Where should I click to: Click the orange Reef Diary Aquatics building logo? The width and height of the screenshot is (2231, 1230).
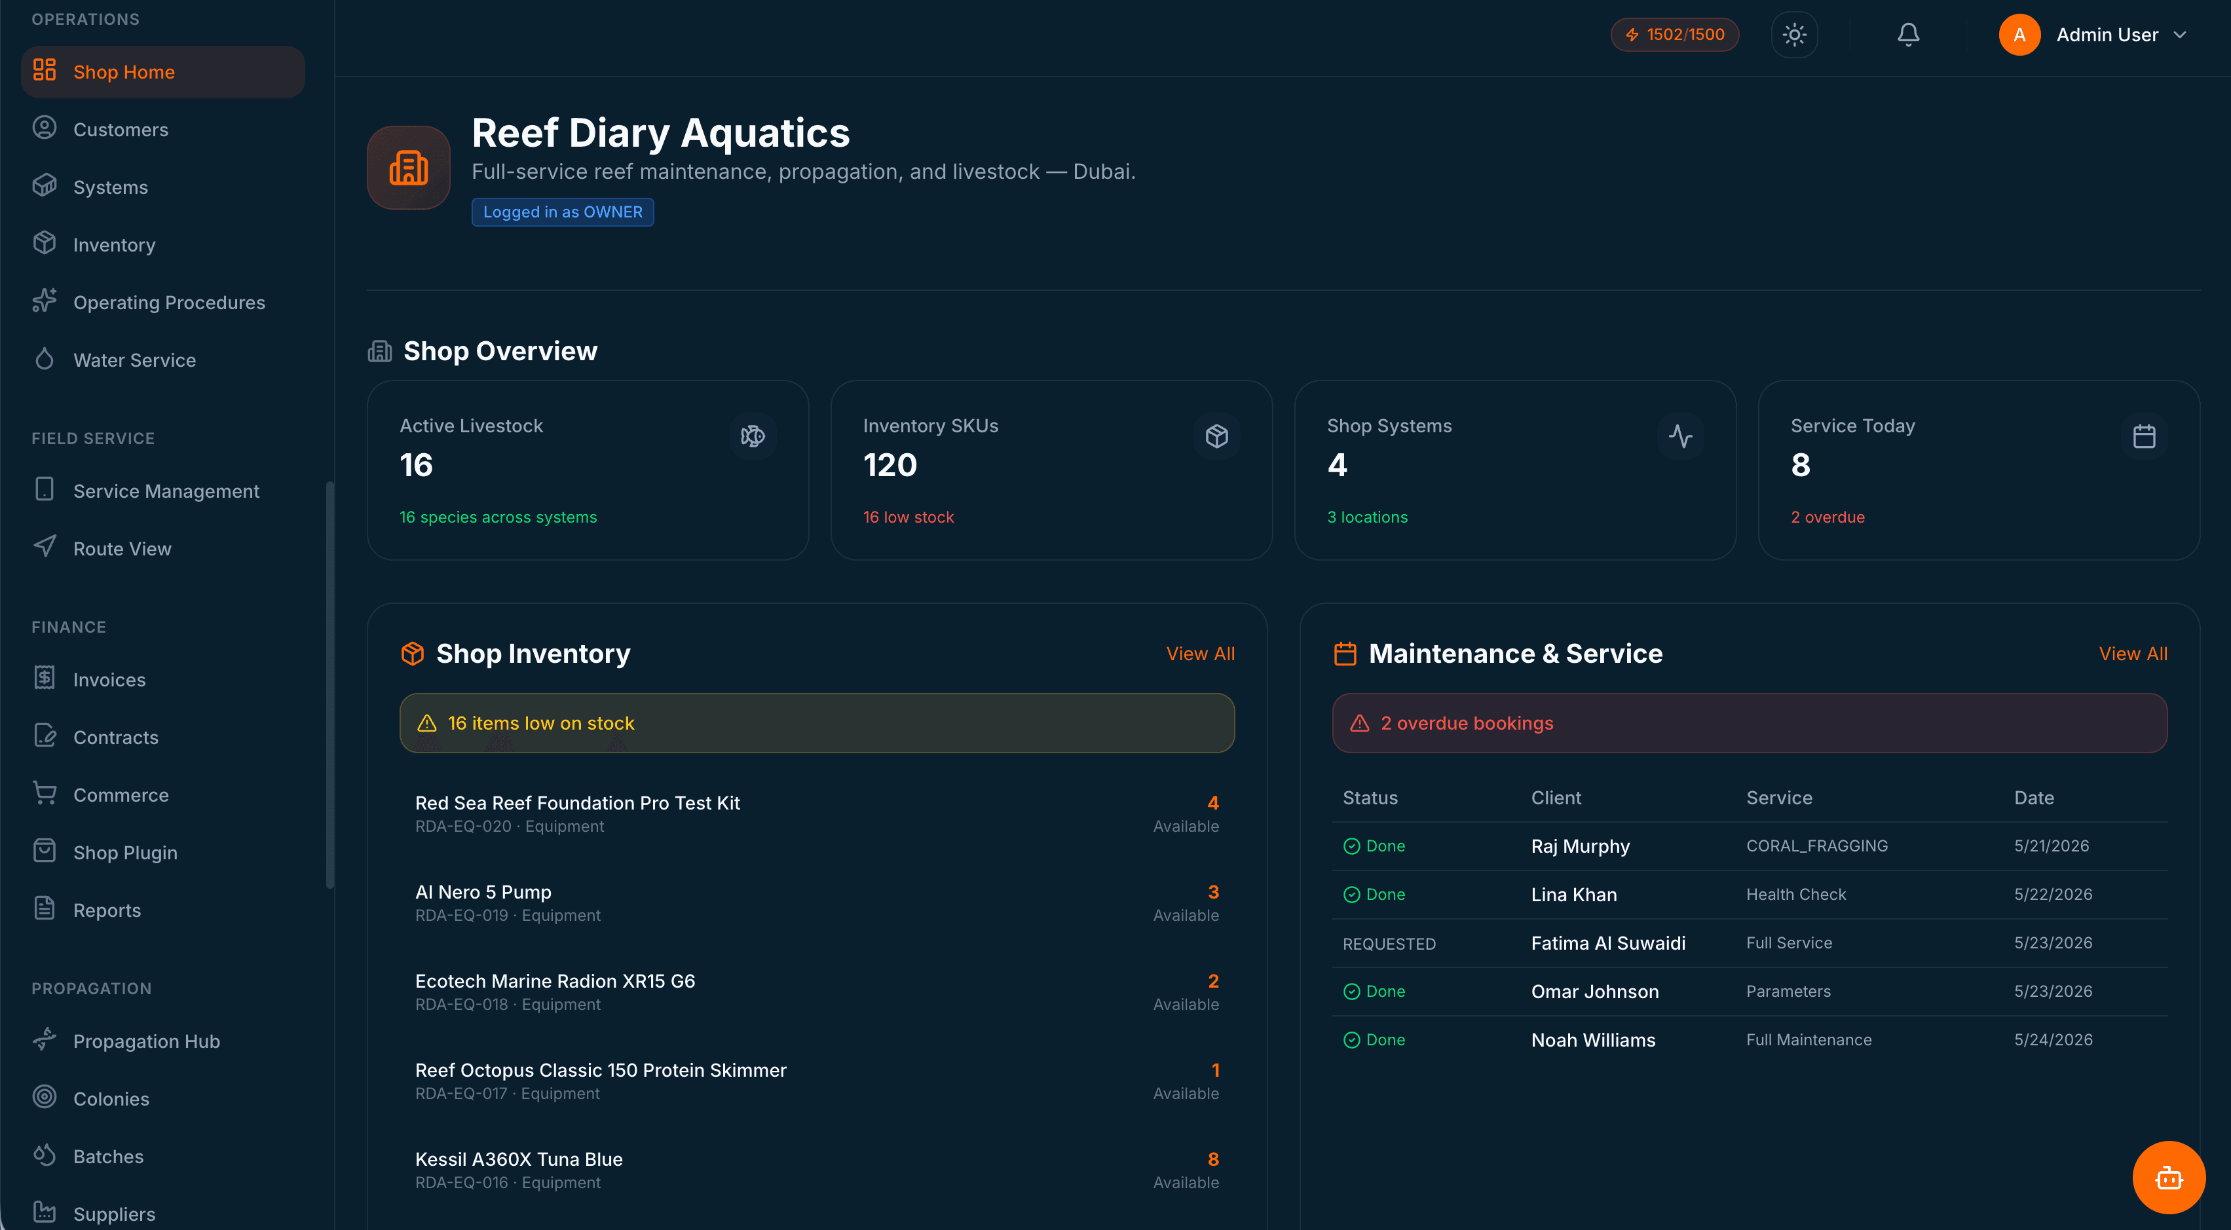pyautogui.click(x=409, y=167)
